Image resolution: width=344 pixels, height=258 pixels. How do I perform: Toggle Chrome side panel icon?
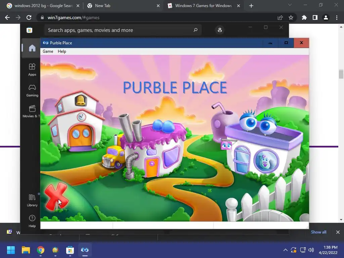click(x=315, y=17)
